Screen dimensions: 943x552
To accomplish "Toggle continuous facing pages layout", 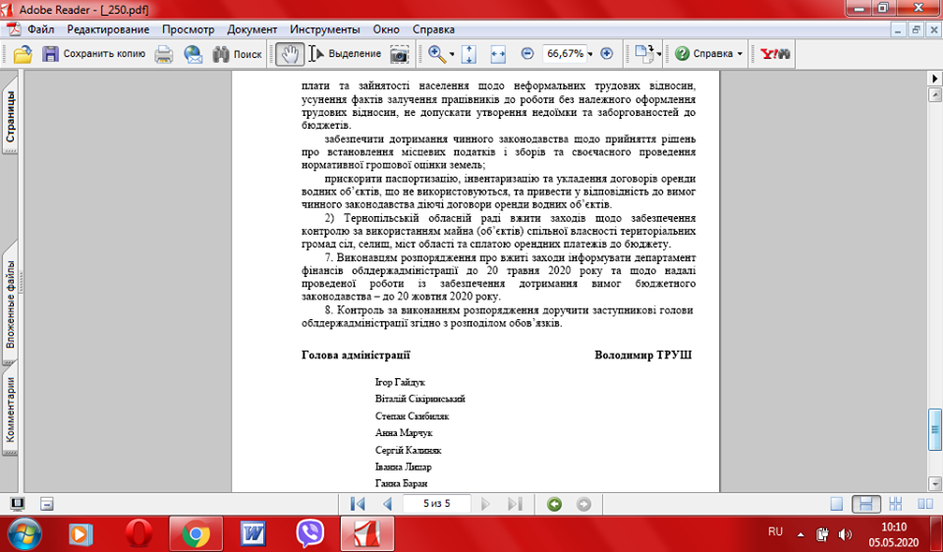I will pyautogui.click(x=896, y=504).
